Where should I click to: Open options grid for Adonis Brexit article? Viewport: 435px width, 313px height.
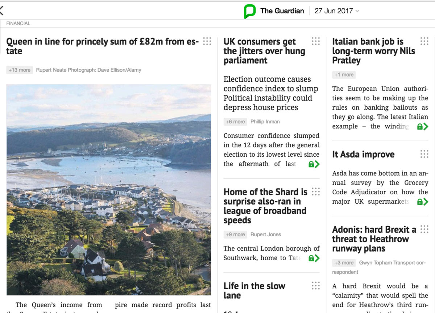[x=424, y=229]
